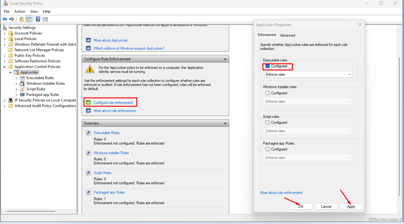Click the Account Policies folder icon
Image resolution: width=404 pixels, height=224 pixels.
(11, 33)
